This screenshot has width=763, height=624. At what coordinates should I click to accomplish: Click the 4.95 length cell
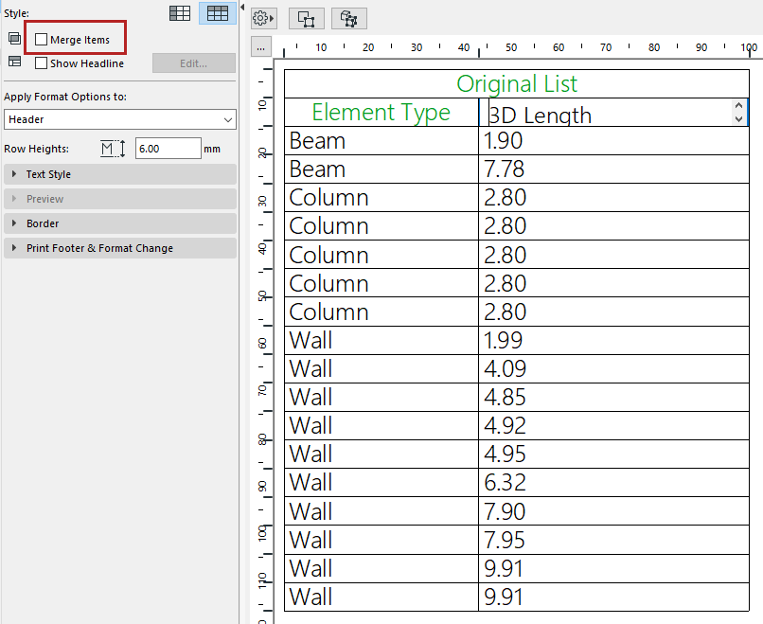click(613, 455)
